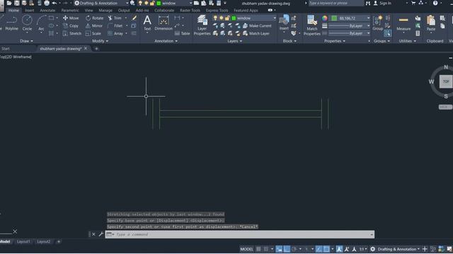
Task: Expand the Properties panel
Action: click(x=335, y=41)
